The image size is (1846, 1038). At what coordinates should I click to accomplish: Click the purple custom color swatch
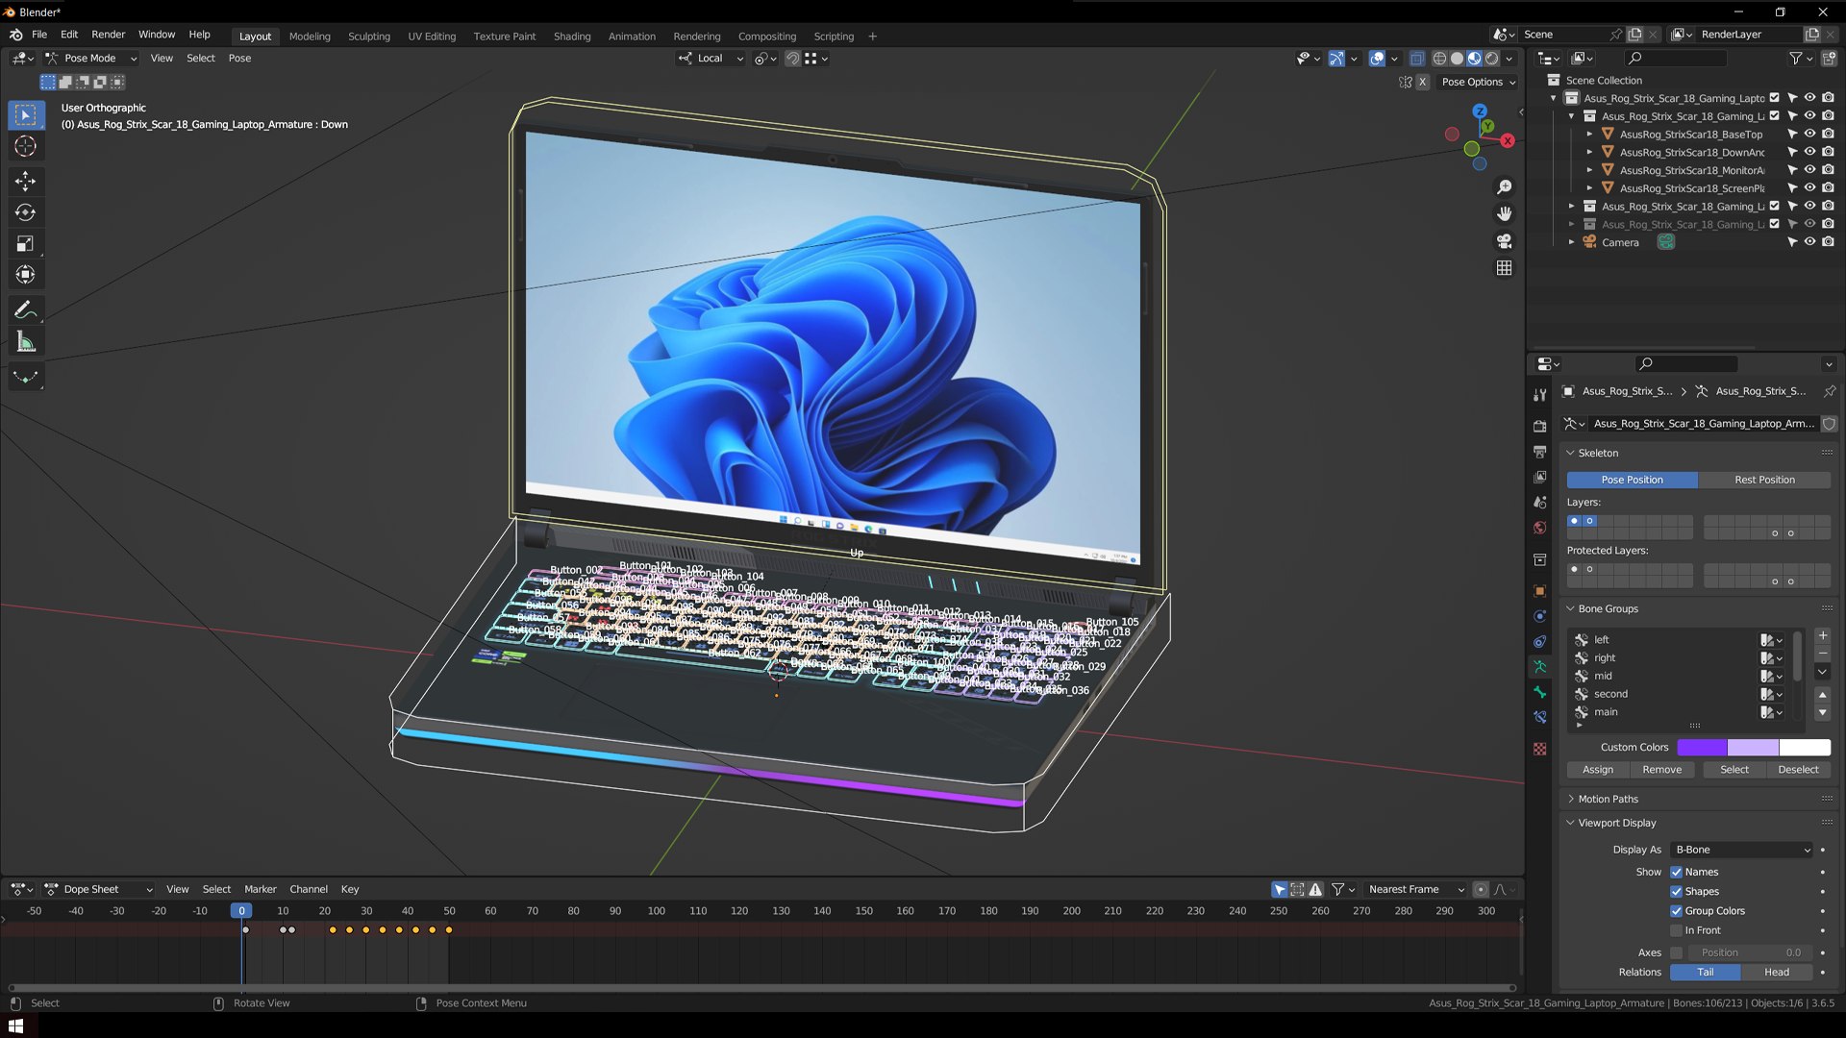click(x=1702, y=748)
